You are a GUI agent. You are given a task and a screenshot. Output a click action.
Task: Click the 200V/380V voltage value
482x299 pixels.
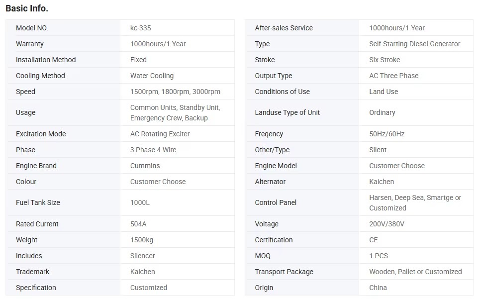[386, 224]
